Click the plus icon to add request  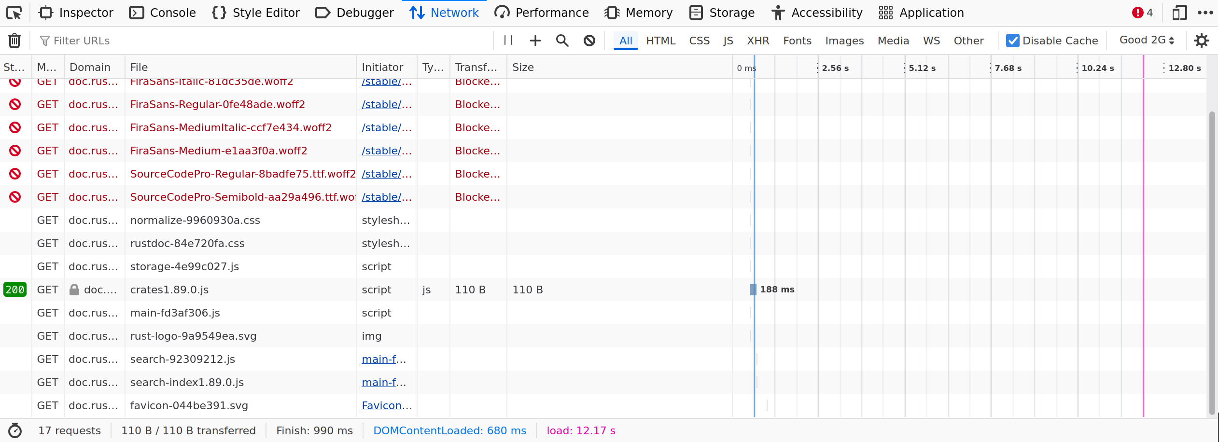[x=535, y=41]
